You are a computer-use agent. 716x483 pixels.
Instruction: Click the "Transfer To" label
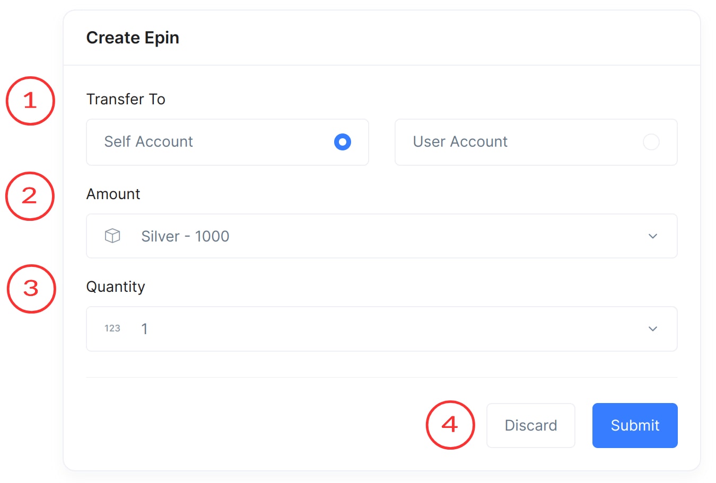126,99
